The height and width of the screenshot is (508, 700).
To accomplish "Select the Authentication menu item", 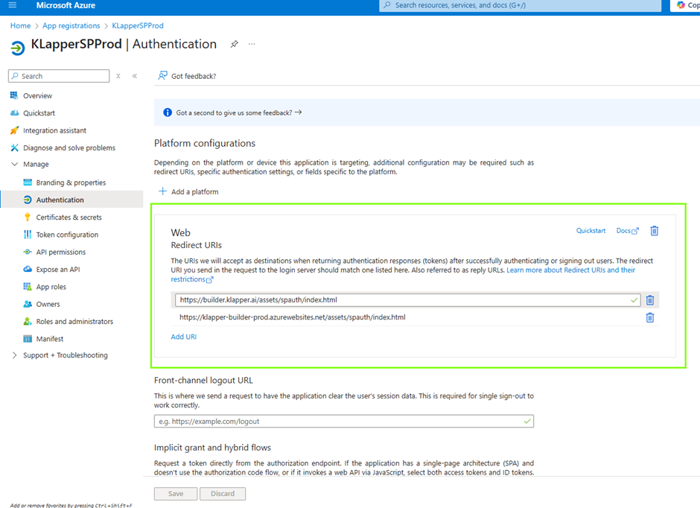I will (x=60, y=200).
